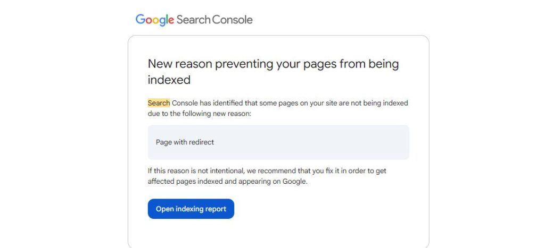Click the yellow highlighted "Search" word
The width and height of the screenshot is (545, 248).
(159, 103)
